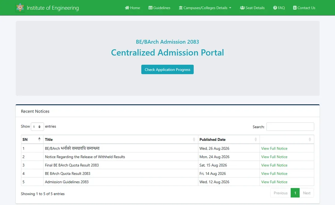Viewport: 335px width, 205px height.
Task: Select the title 'Final BE BArch Quota Result 2083'
Action: click(72, 165)
